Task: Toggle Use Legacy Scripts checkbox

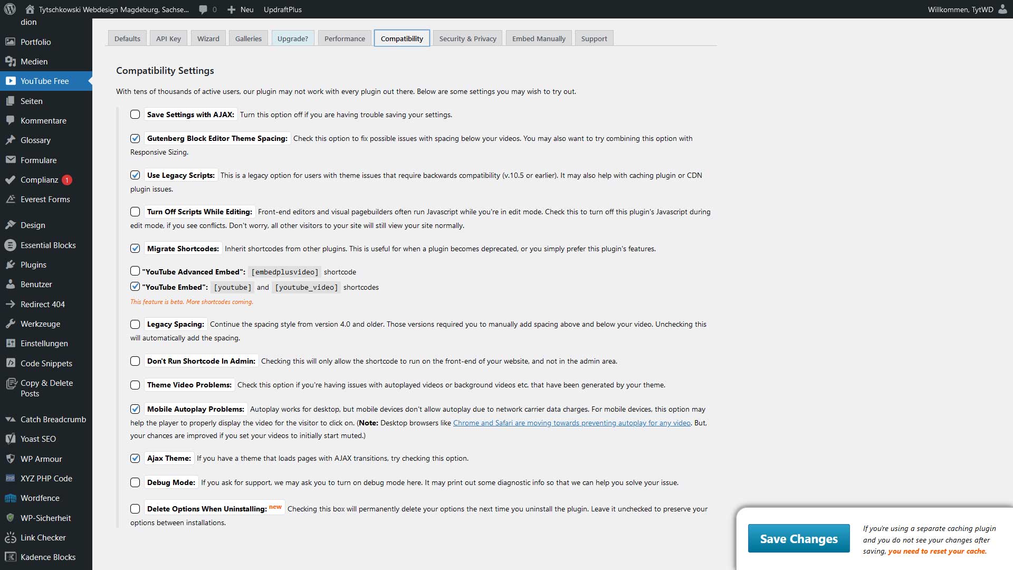Action: [135, 175]
